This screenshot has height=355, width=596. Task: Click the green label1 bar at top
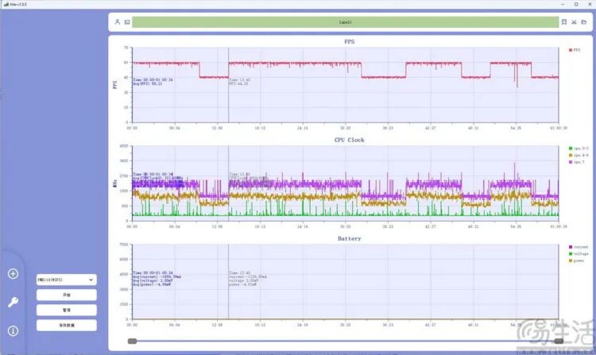(345, 22)
